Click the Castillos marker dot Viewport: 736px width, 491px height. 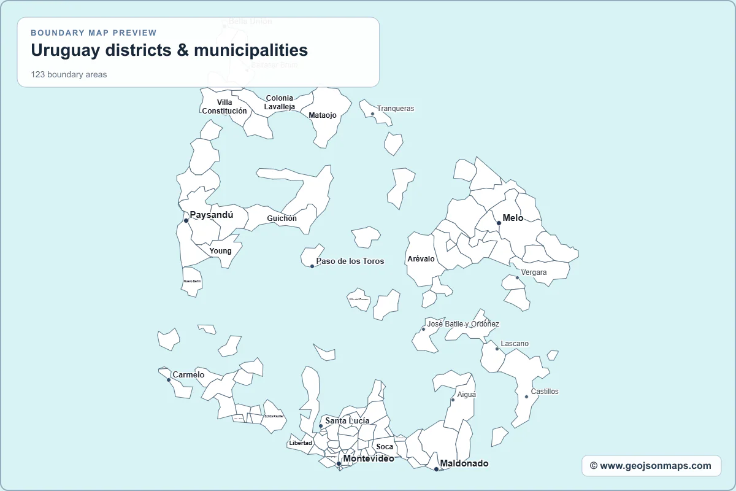tap(526, 396)
